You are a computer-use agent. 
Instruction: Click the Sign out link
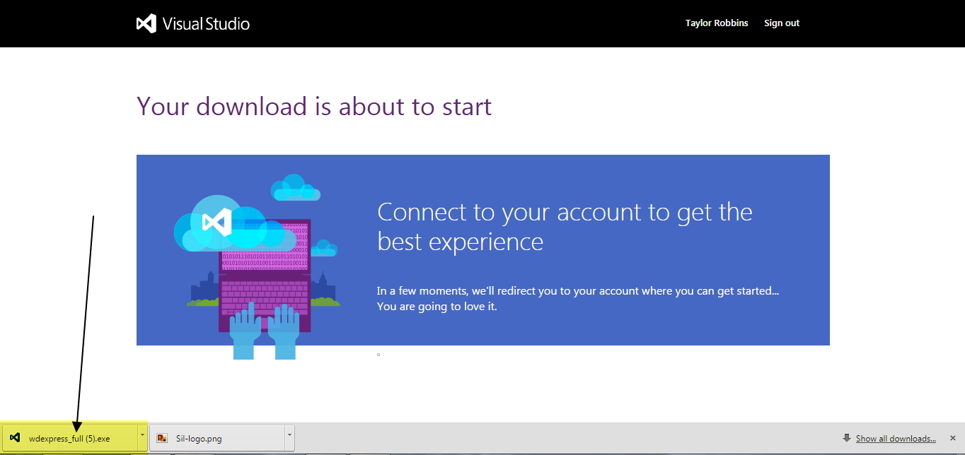pyautogui.click(x=782, y=23)
